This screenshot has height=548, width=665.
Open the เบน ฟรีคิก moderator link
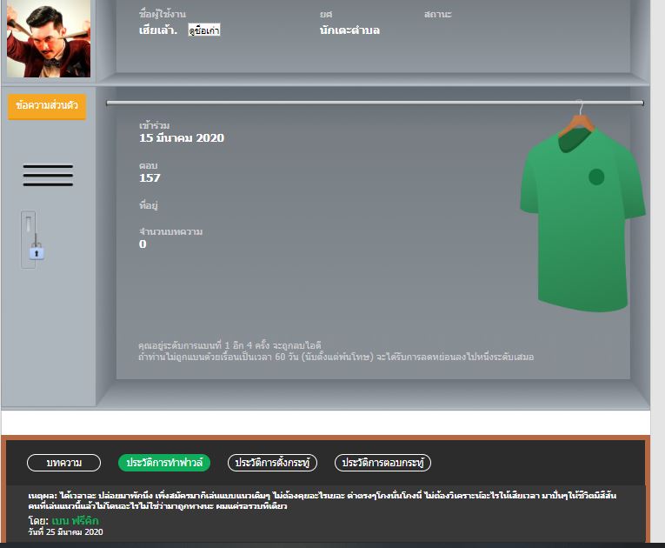[75, 520]
